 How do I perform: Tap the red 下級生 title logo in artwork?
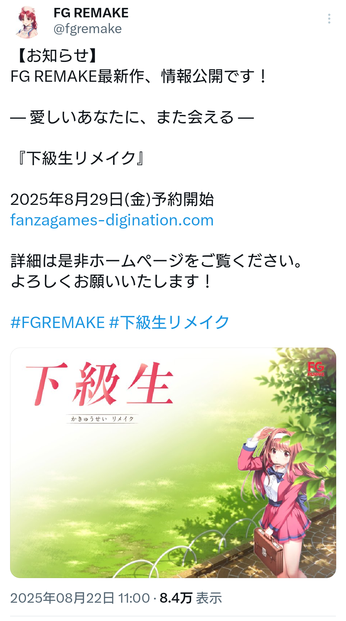click(100, 384)
